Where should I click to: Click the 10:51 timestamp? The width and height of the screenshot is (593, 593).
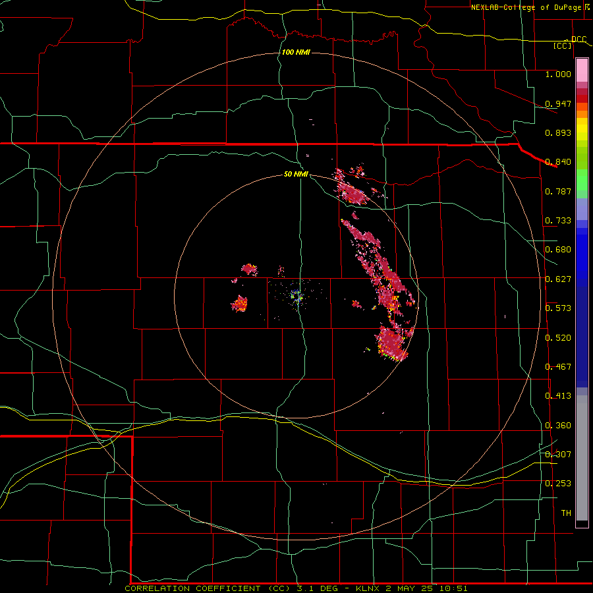[x=453, y=588]
